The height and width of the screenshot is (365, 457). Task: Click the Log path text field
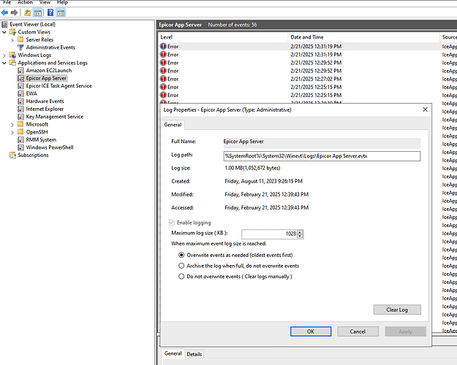tap(322, 156)
